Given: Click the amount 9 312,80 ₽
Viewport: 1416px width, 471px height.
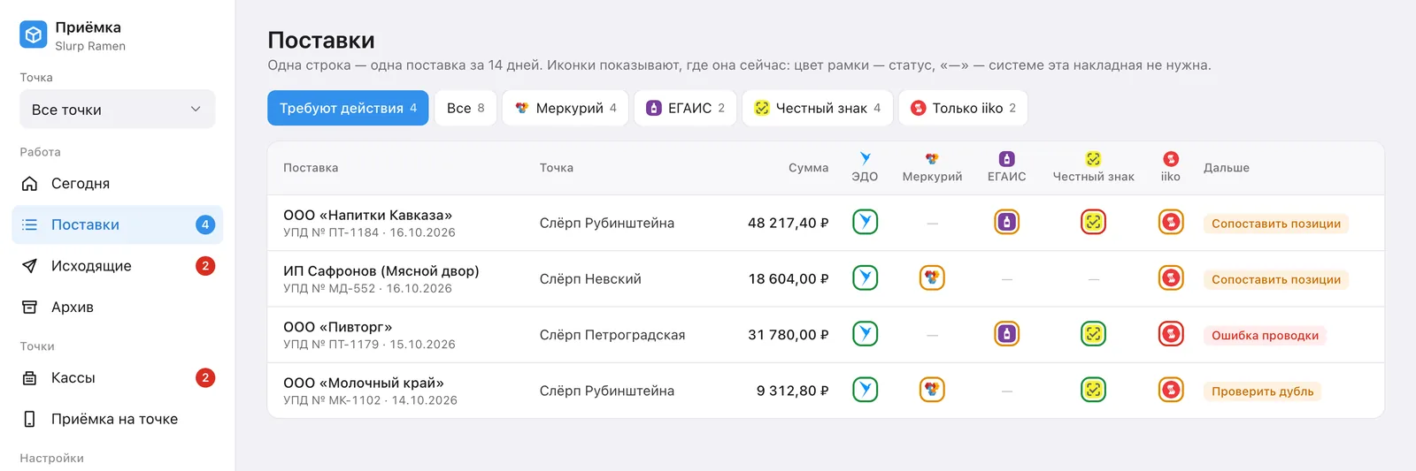Looking at the screenshot, I should click(792, 390).
